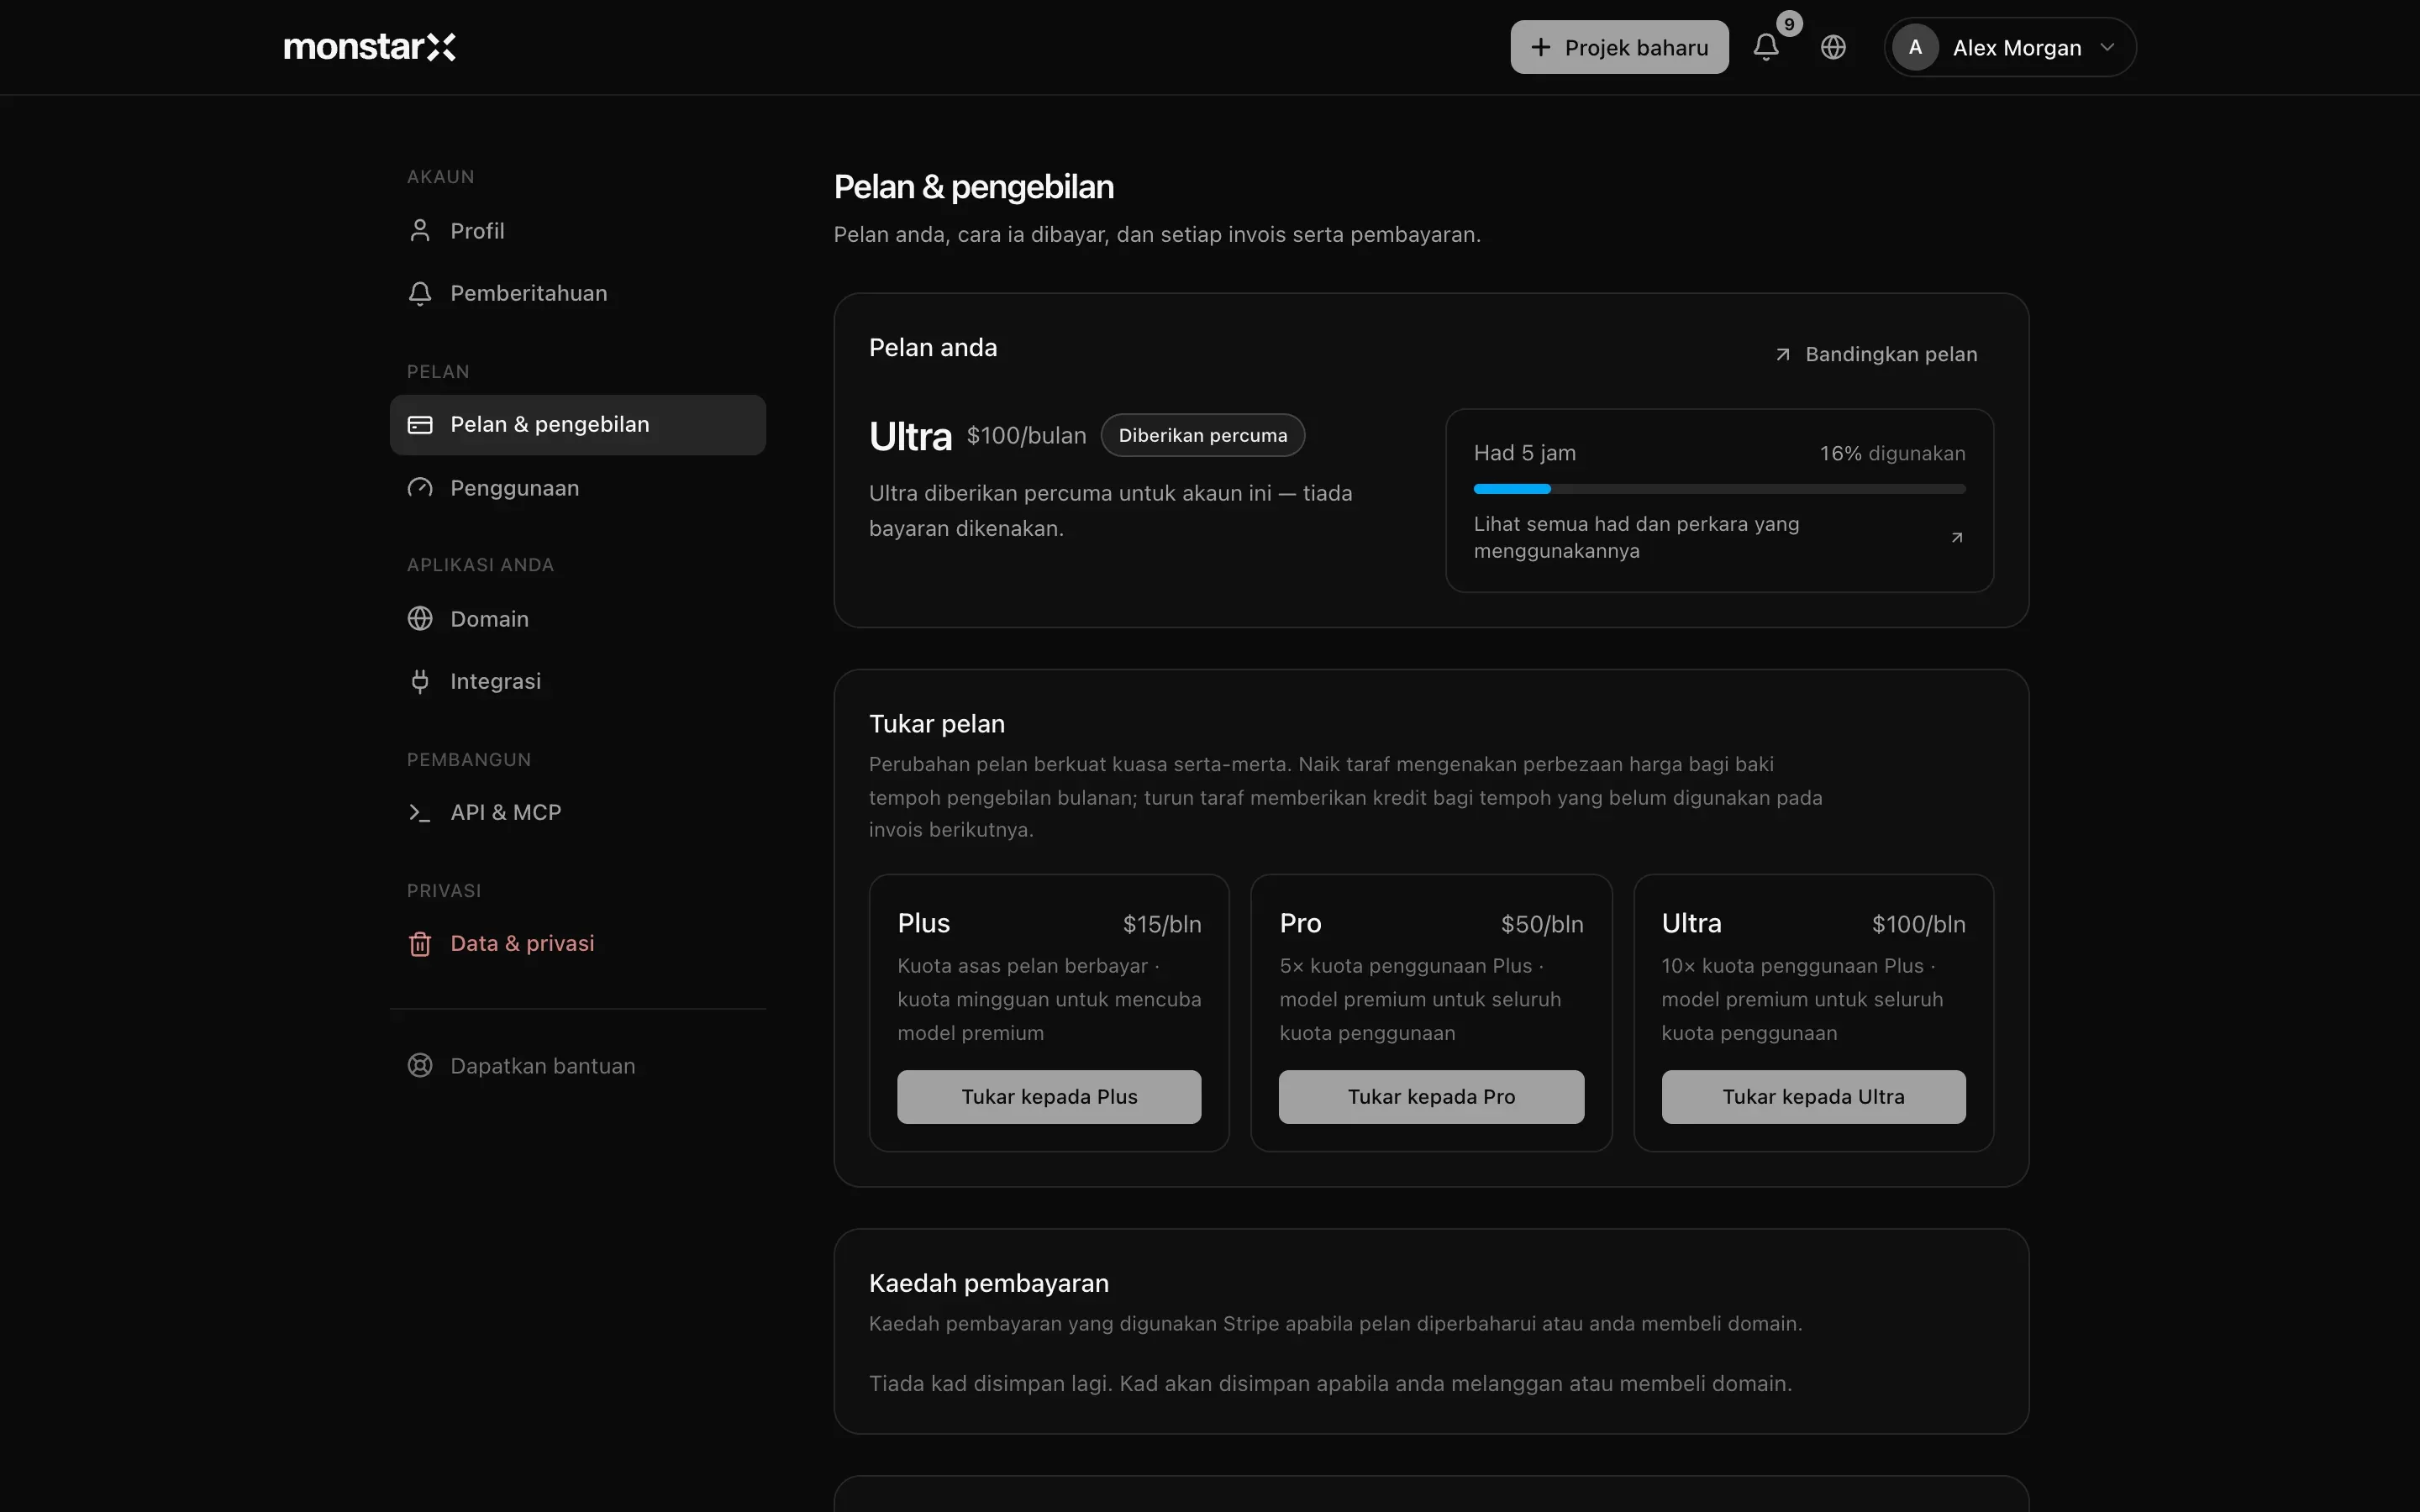Open the notifications bell icon
The height and width of the screenshot is (1512, 2420).
point(1766,47)
